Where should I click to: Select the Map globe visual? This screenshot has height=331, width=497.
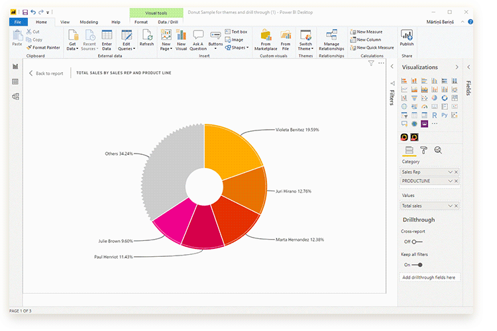pos(404,107)
